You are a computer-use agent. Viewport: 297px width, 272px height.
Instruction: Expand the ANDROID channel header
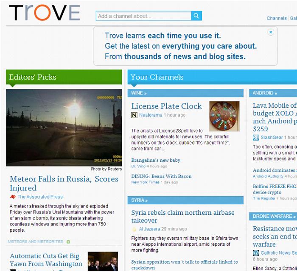point(265,93)
